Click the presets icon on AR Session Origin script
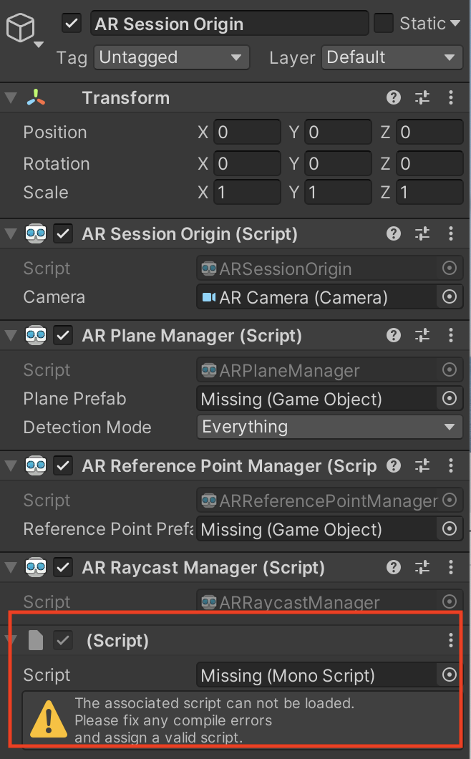Image resolution: width=471 pixels, height=759 pixels. (x=422, y=233)
